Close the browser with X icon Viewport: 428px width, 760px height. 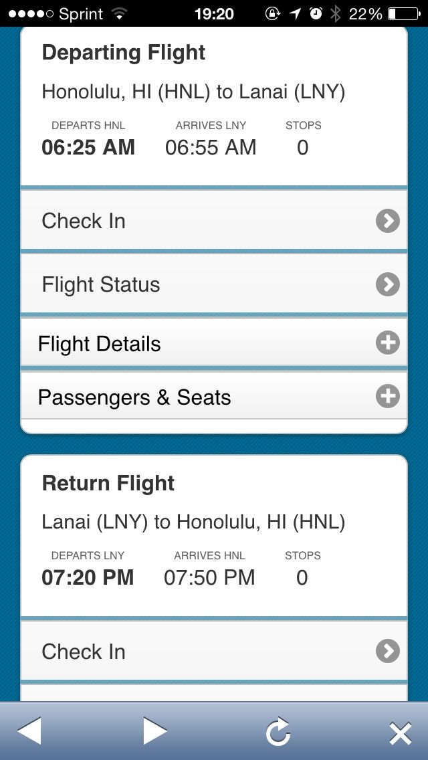400,733
